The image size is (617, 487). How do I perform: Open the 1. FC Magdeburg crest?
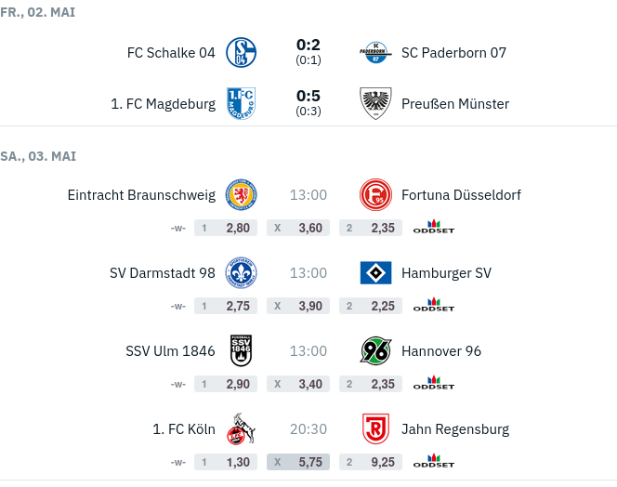point(242,103)
